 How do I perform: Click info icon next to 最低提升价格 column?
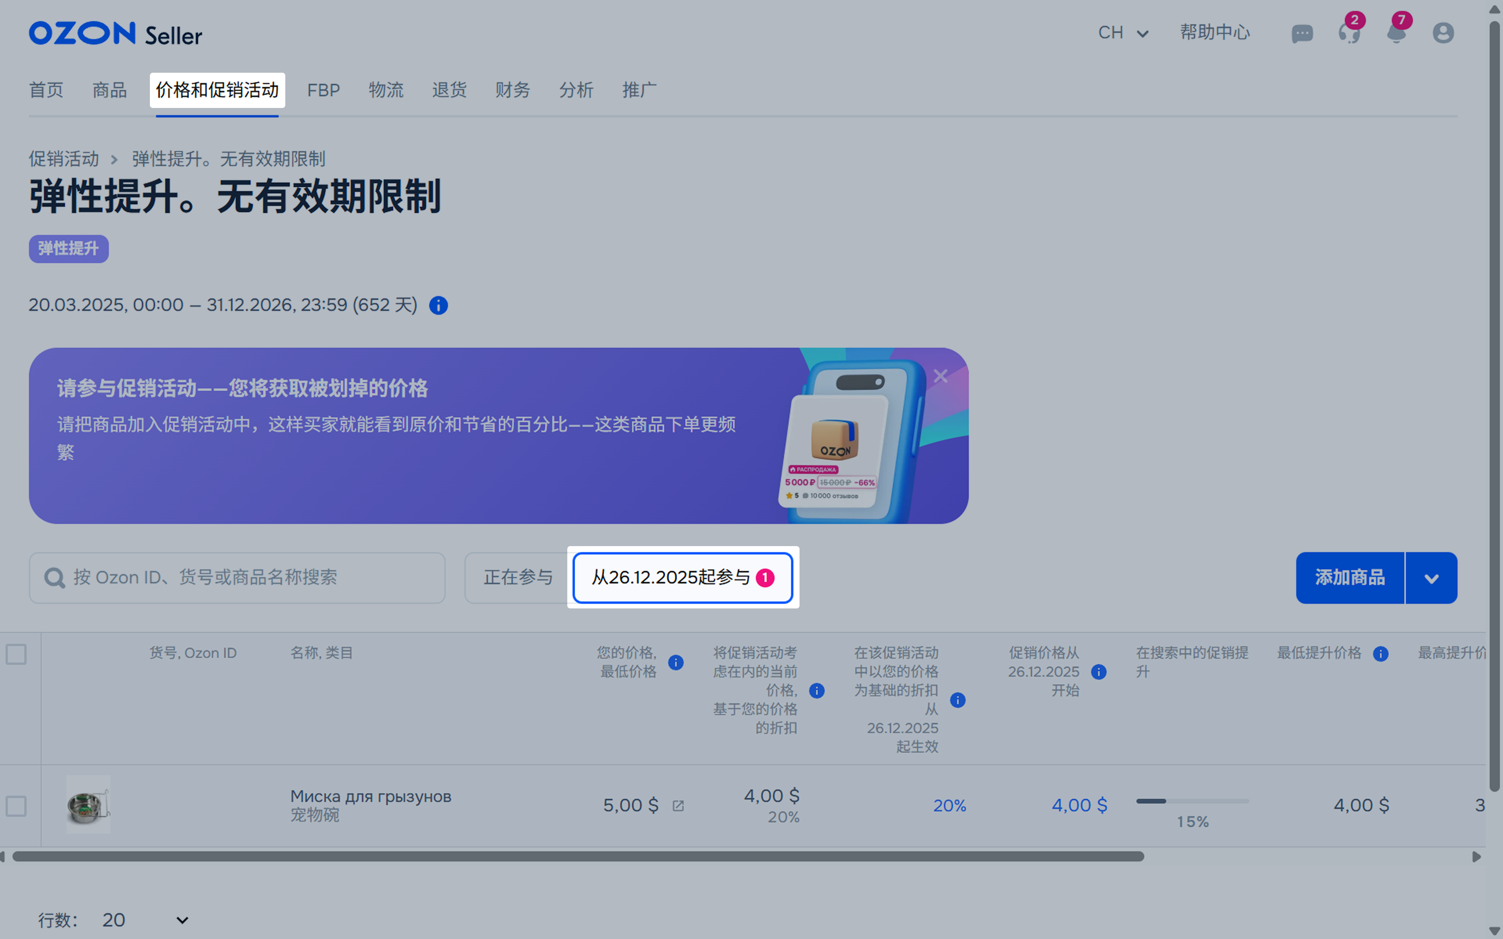(x=1381, y=654)
